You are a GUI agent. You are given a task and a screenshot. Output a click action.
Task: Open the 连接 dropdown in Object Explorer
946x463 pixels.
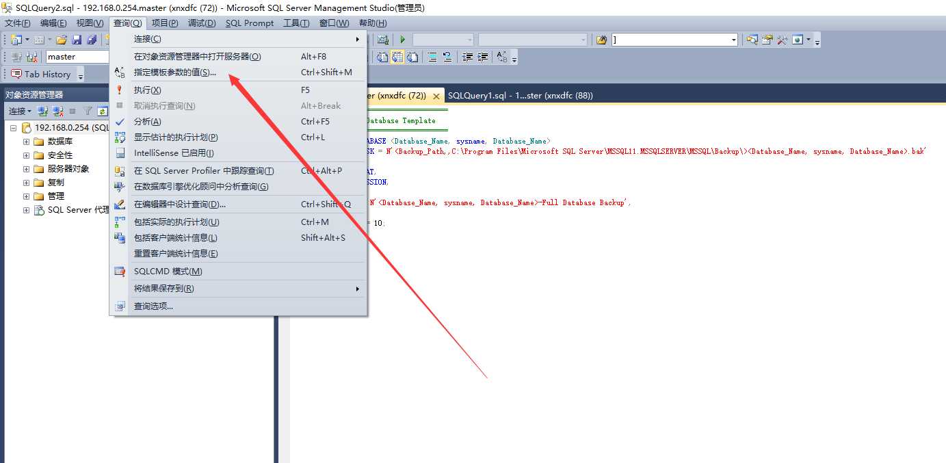(x=20, y=111)
